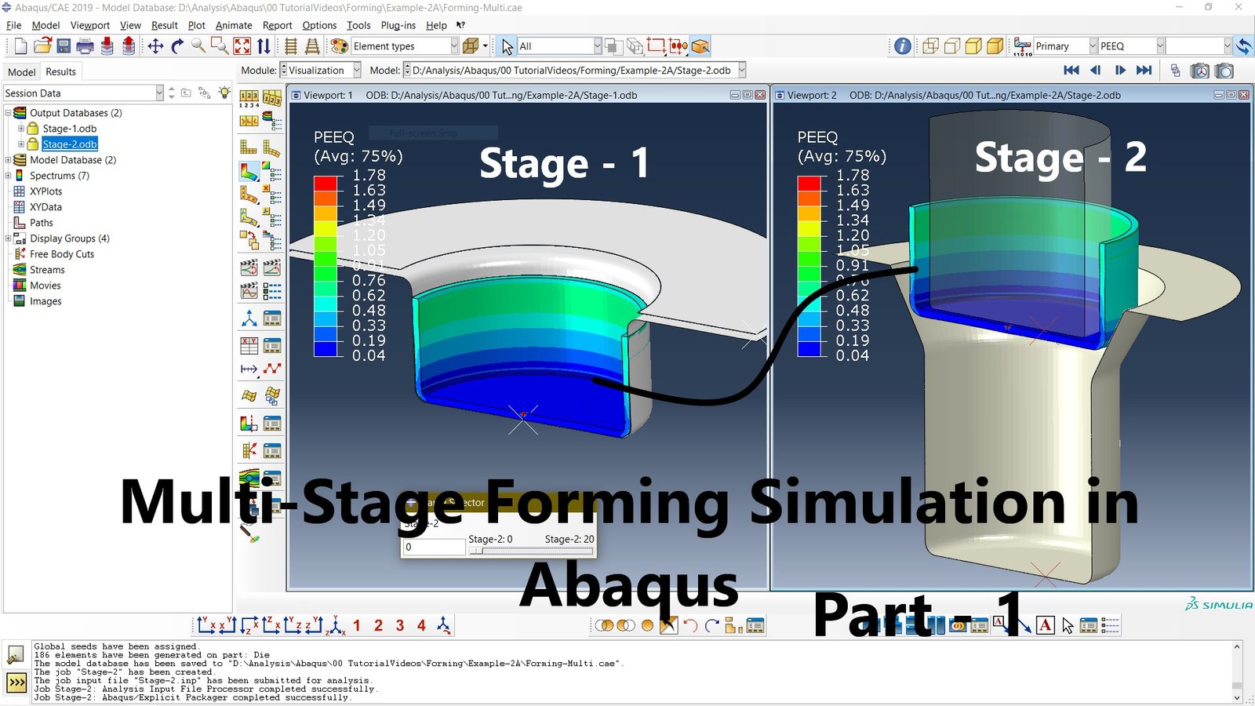Click the Create XY Data icon
Image resolution: width=1255 pixels, height=706 pixels.
[x=249, y=345]
